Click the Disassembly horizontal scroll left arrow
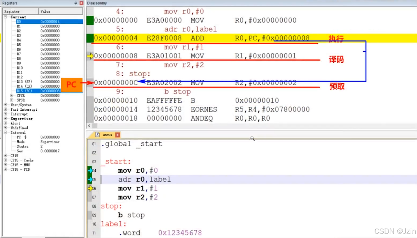This screenshot has height=238, width=417. (90, 126)
